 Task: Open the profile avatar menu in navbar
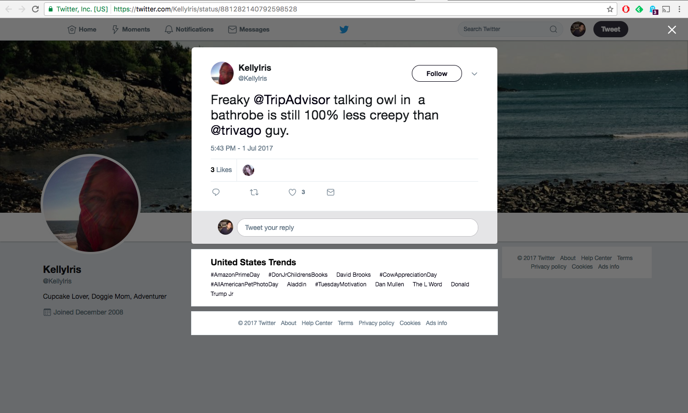coord(578,29)
